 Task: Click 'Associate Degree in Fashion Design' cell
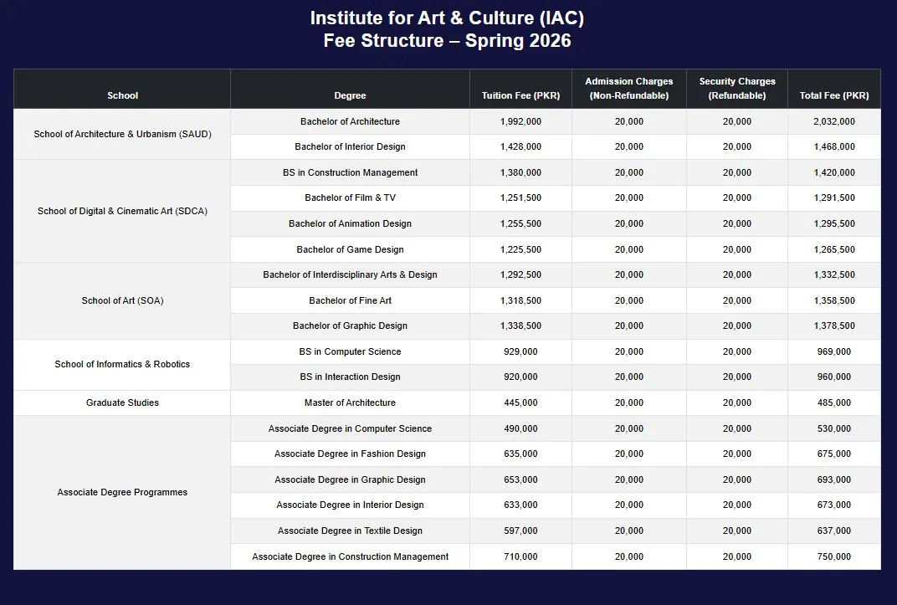tap(350, 454)
